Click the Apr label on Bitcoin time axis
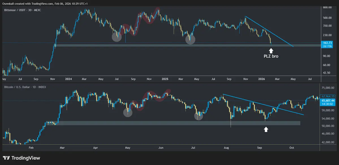The height and width of the screenshot is (165, 339). click(x=95, y=148)
